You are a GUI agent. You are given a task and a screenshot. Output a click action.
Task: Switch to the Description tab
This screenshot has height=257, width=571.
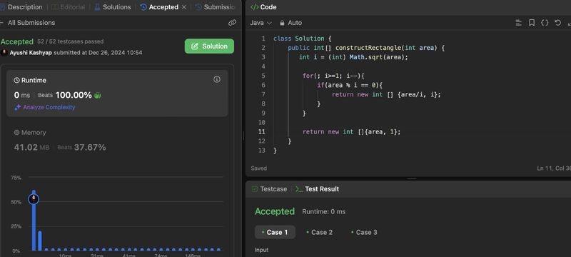click(22, 7)
